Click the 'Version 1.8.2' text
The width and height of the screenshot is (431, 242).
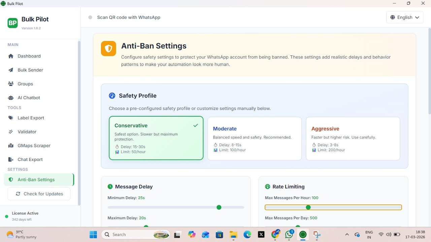click(31, 28)
